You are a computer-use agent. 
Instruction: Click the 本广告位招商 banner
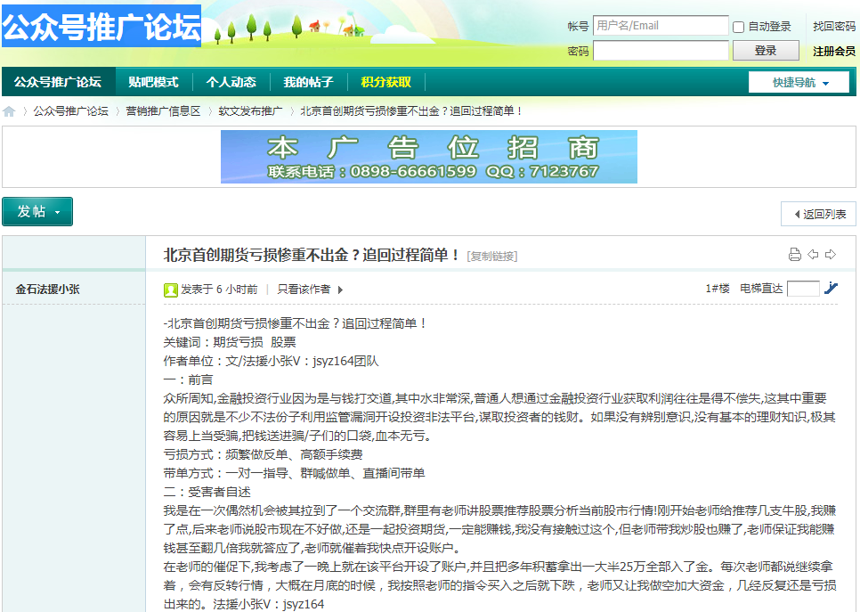(x=429, y=157)
